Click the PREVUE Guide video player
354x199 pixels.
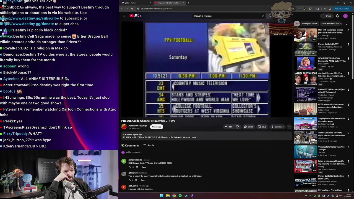click(207, 70)
